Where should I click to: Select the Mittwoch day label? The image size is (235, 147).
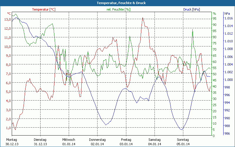tap(69, 140)
